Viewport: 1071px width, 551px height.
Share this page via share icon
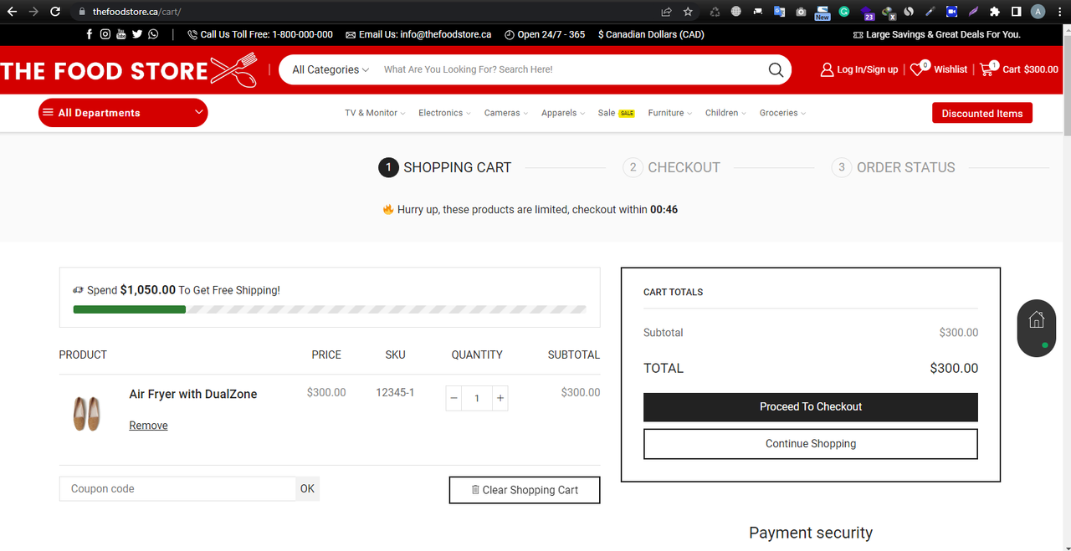(x=666, y=12)
